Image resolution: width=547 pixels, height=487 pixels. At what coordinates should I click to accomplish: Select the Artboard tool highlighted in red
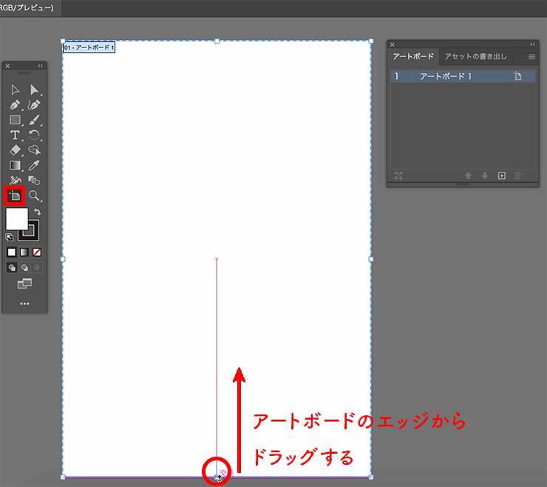(x=15, y=196)
